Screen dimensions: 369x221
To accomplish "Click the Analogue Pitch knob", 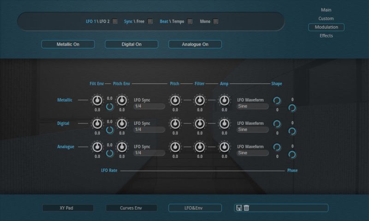I will (175, 147).
